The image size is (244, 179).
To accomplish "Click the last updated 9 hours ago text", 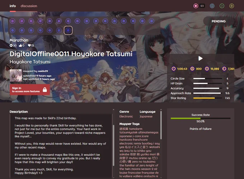I will (39, 79).
